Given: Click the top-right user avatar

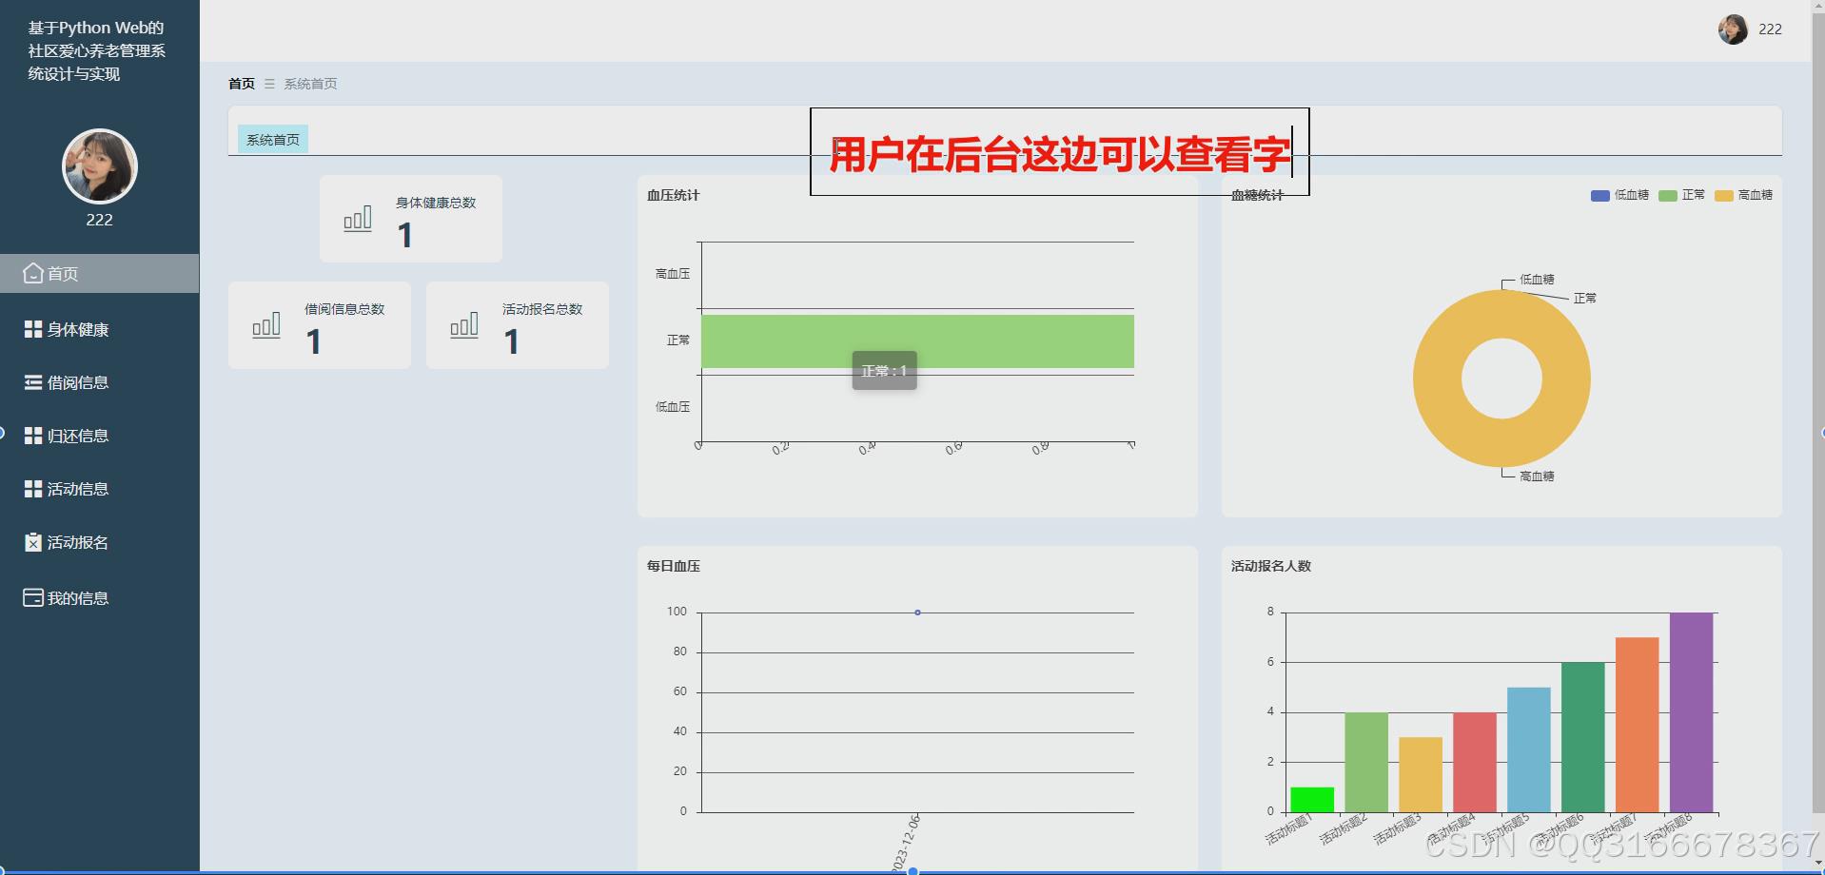Looking at the screenshot, I should [x=1734, y=29].
